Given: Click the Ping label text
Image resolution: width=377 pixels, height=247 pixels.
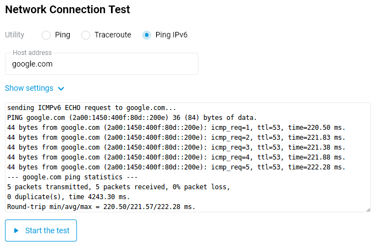Looking at the screenshot, I should click(63, 35).
